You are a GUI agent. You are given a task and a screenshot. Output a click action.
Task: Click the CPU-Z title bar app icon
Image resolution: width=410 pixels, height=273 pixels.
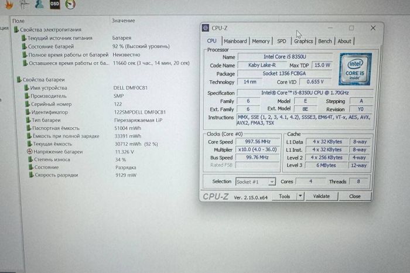[206, 28]
